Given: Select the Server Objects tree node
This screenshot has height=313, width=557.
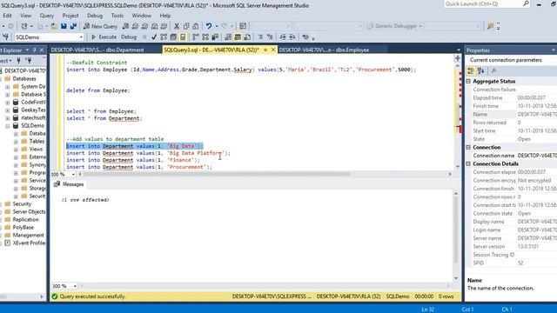Looking at the screenshot, I should pos(29,212).
